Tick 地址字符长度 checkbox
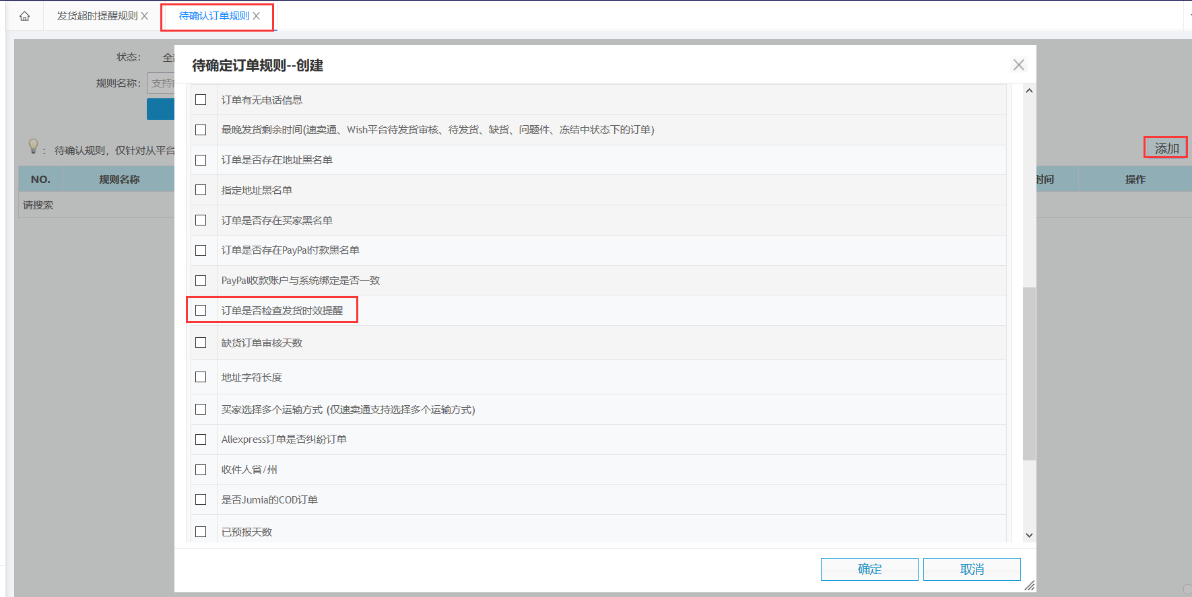Image resolution: width=1192 pixels, height=597 pixels. pos(201,377)
